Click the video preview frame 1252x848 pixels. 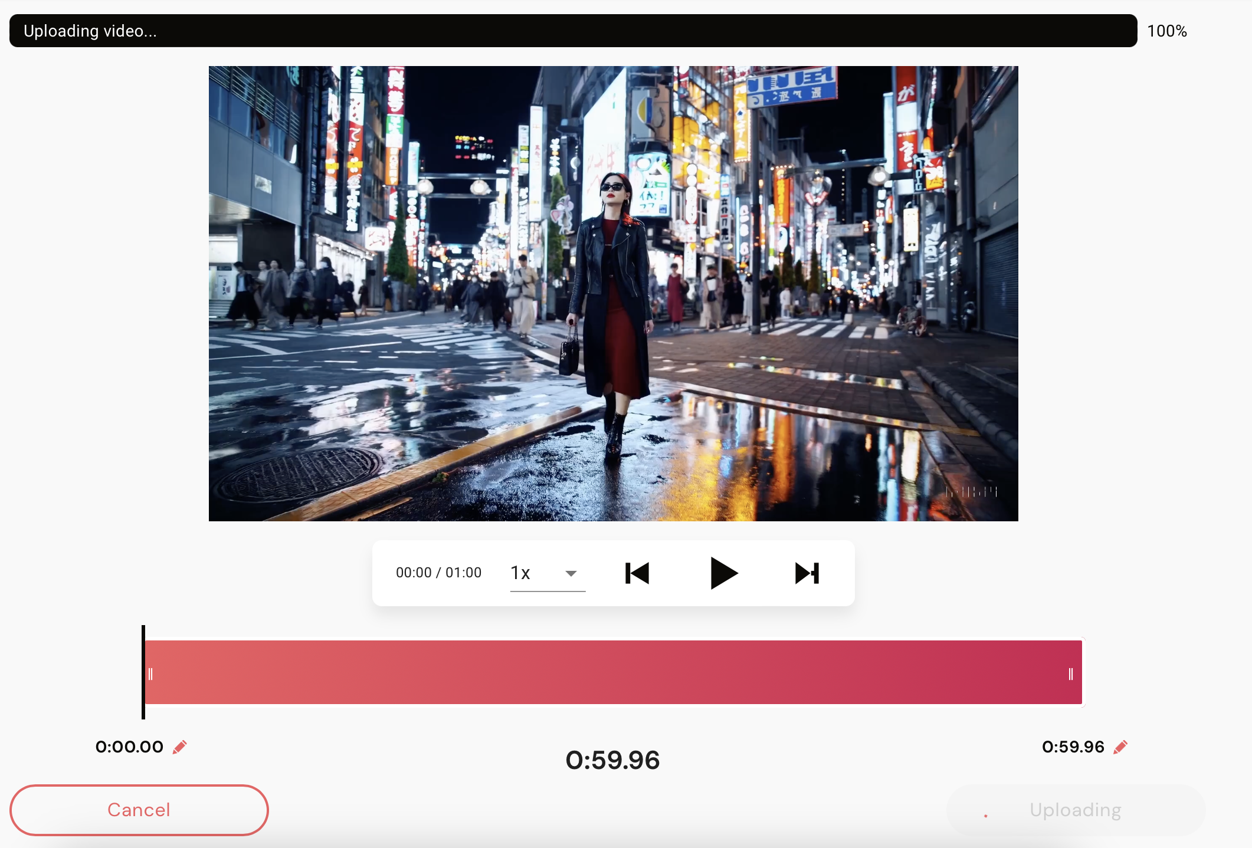(614, 294)
